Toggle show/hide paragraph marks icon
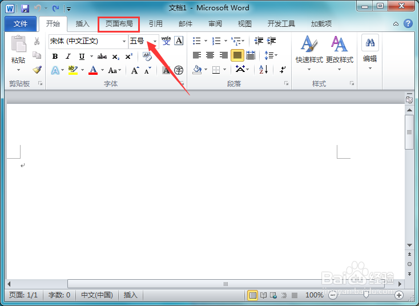Viewport: 419px width, 306px height. click(x=283, y=70)
